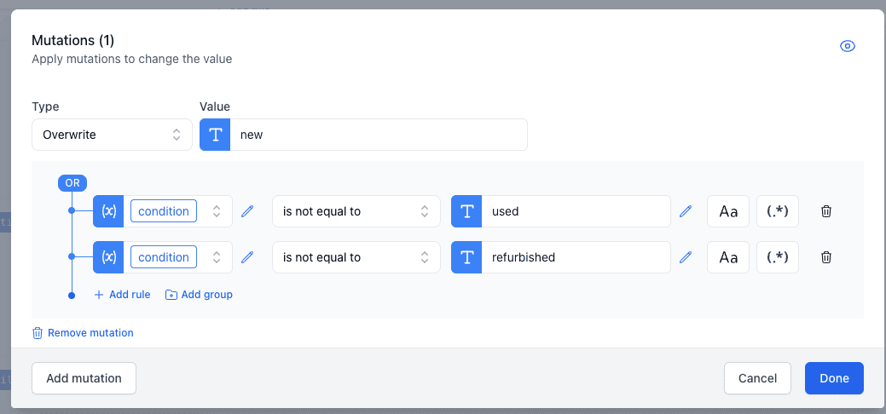Click the variable icon in second rule

(108, 257)
